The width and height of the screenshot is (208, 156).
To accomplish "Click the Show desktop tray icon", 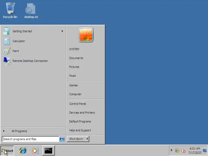I will [205, 151].
